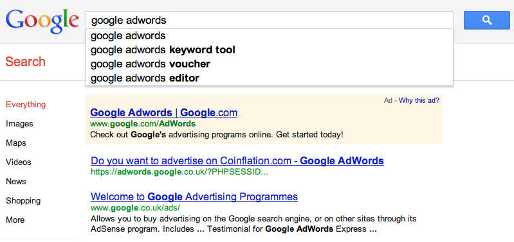Open the 'Why this ad?' link
The image size is (514, 242).
[419, 100]
